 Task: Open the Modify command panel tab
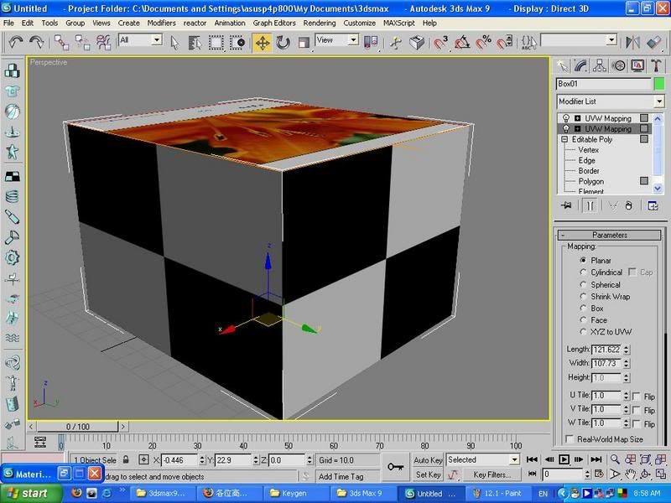580,66
